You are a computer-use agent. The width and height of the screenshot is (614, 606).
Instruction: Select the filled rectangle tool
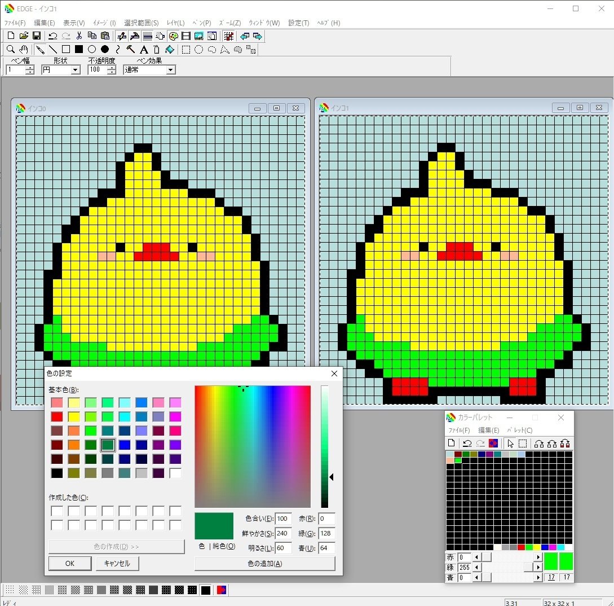(79, 50)
